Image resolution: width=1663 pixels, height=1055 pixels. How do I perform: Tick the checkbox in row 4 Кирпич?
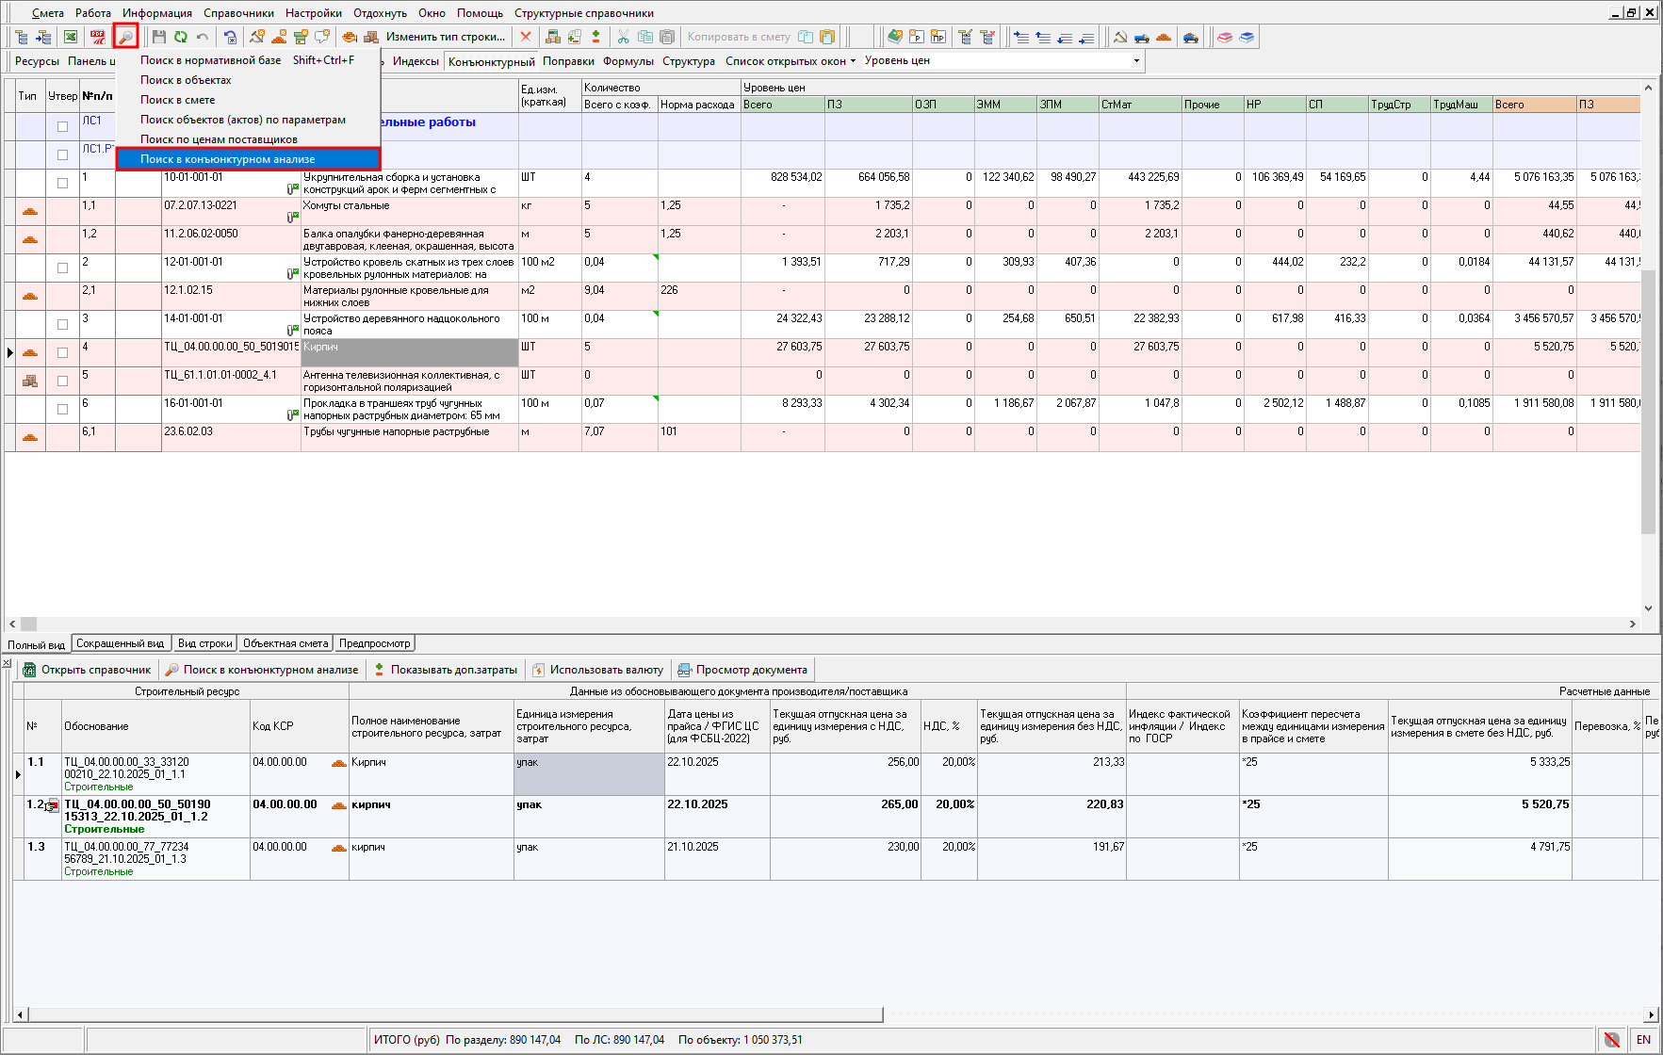63,352
